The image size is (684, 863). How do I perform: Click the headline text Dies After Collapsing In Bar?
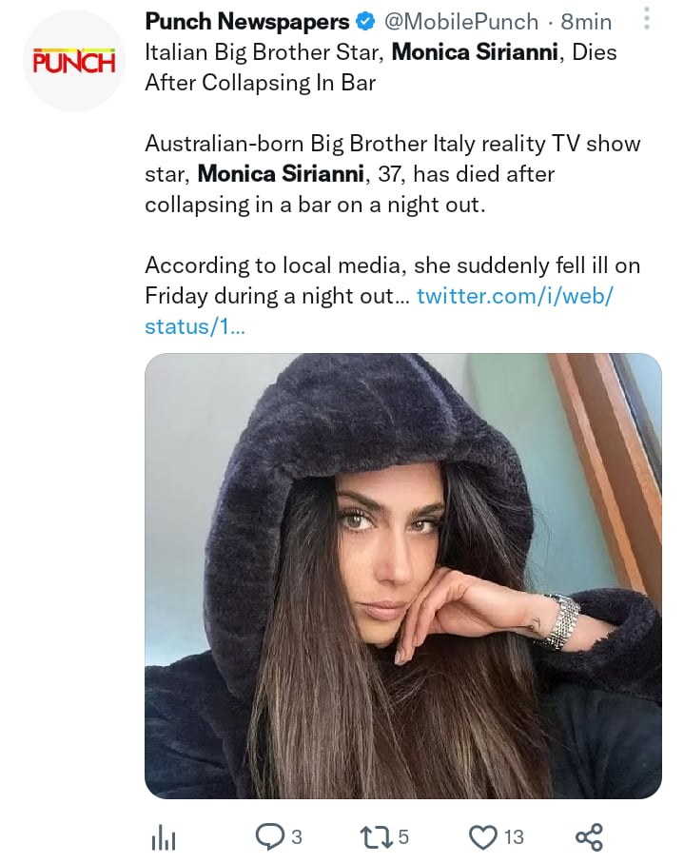[x=381, y=68]
